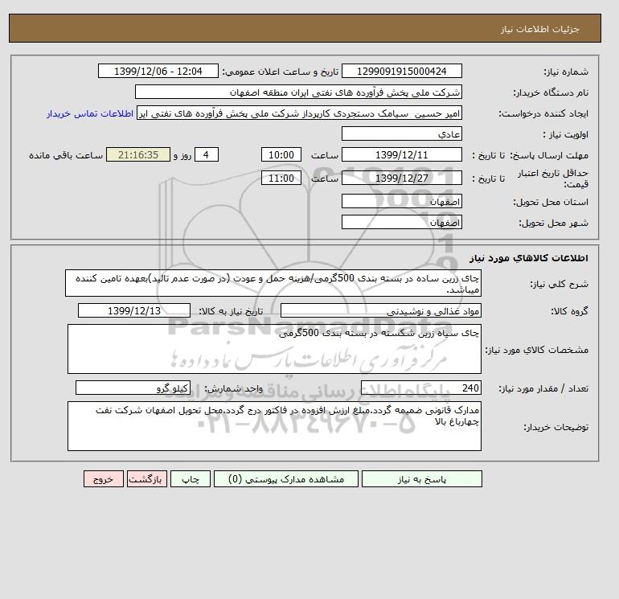
Task: Click the buyer notes text area
Action: click(274, 426)
